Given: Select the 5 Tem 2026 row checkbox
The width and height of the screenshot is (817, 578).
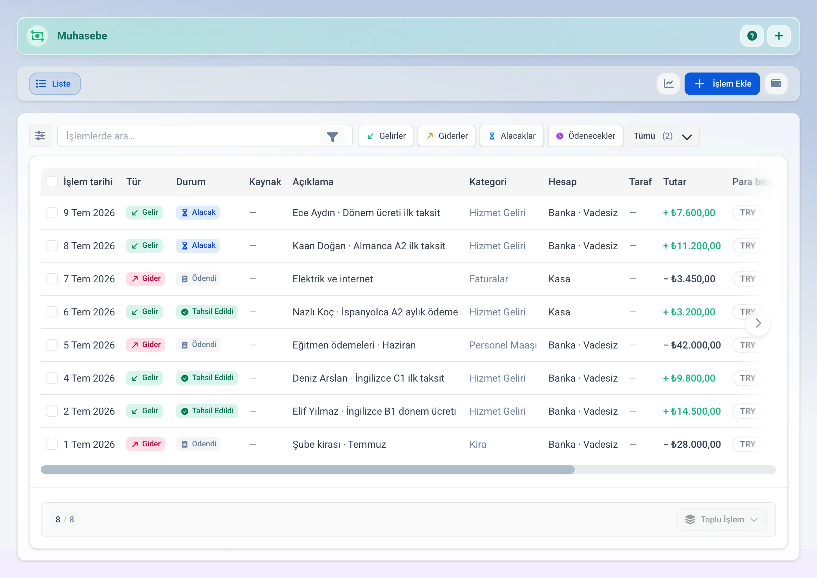Looking at the screenshot, I should [52, 345].
